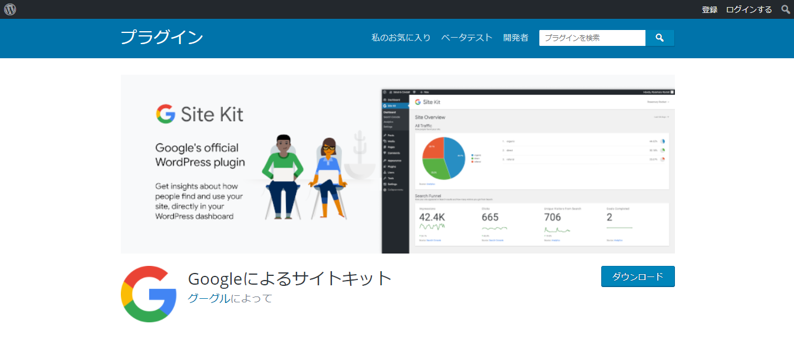
Task: Select the ベータテスト menu item
Action: [467, 38]
